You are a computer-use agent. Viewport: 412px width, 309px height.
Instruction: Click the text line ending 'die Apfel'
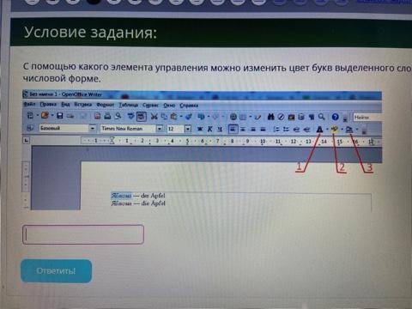click(x=138, y=203)
